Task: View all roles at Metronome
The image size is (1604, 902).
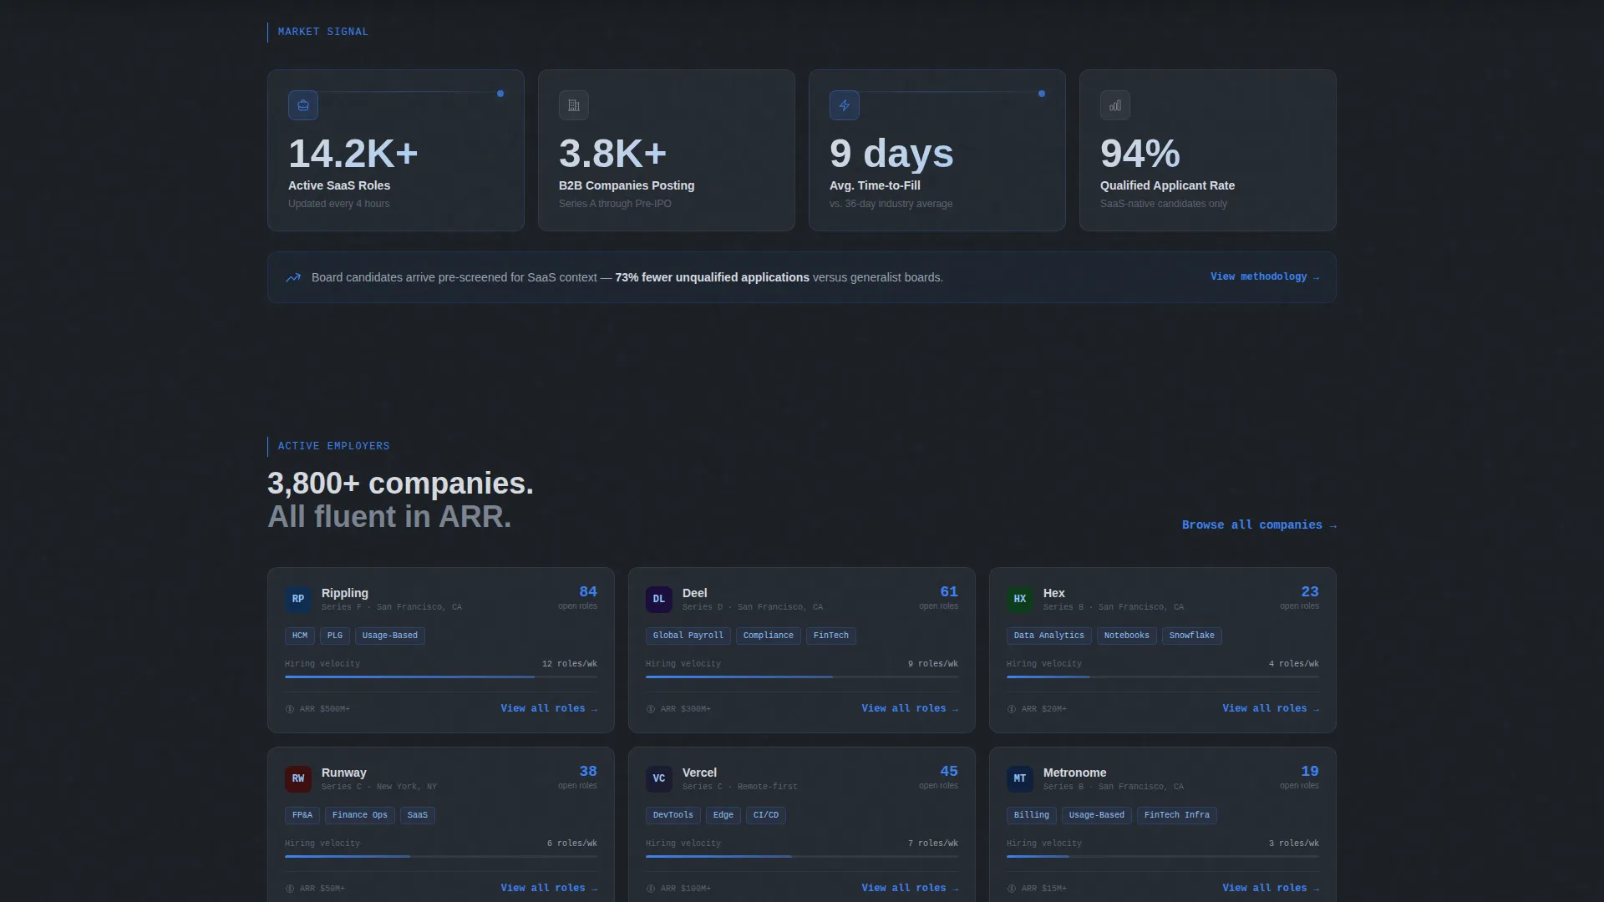Action: click(x=1271, y=888)
